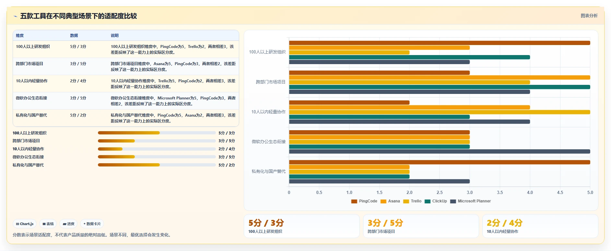Click the chart y-axis label 100人以上研发组织
The height and width of the screenshot is (251, 611).
(267, 52)
